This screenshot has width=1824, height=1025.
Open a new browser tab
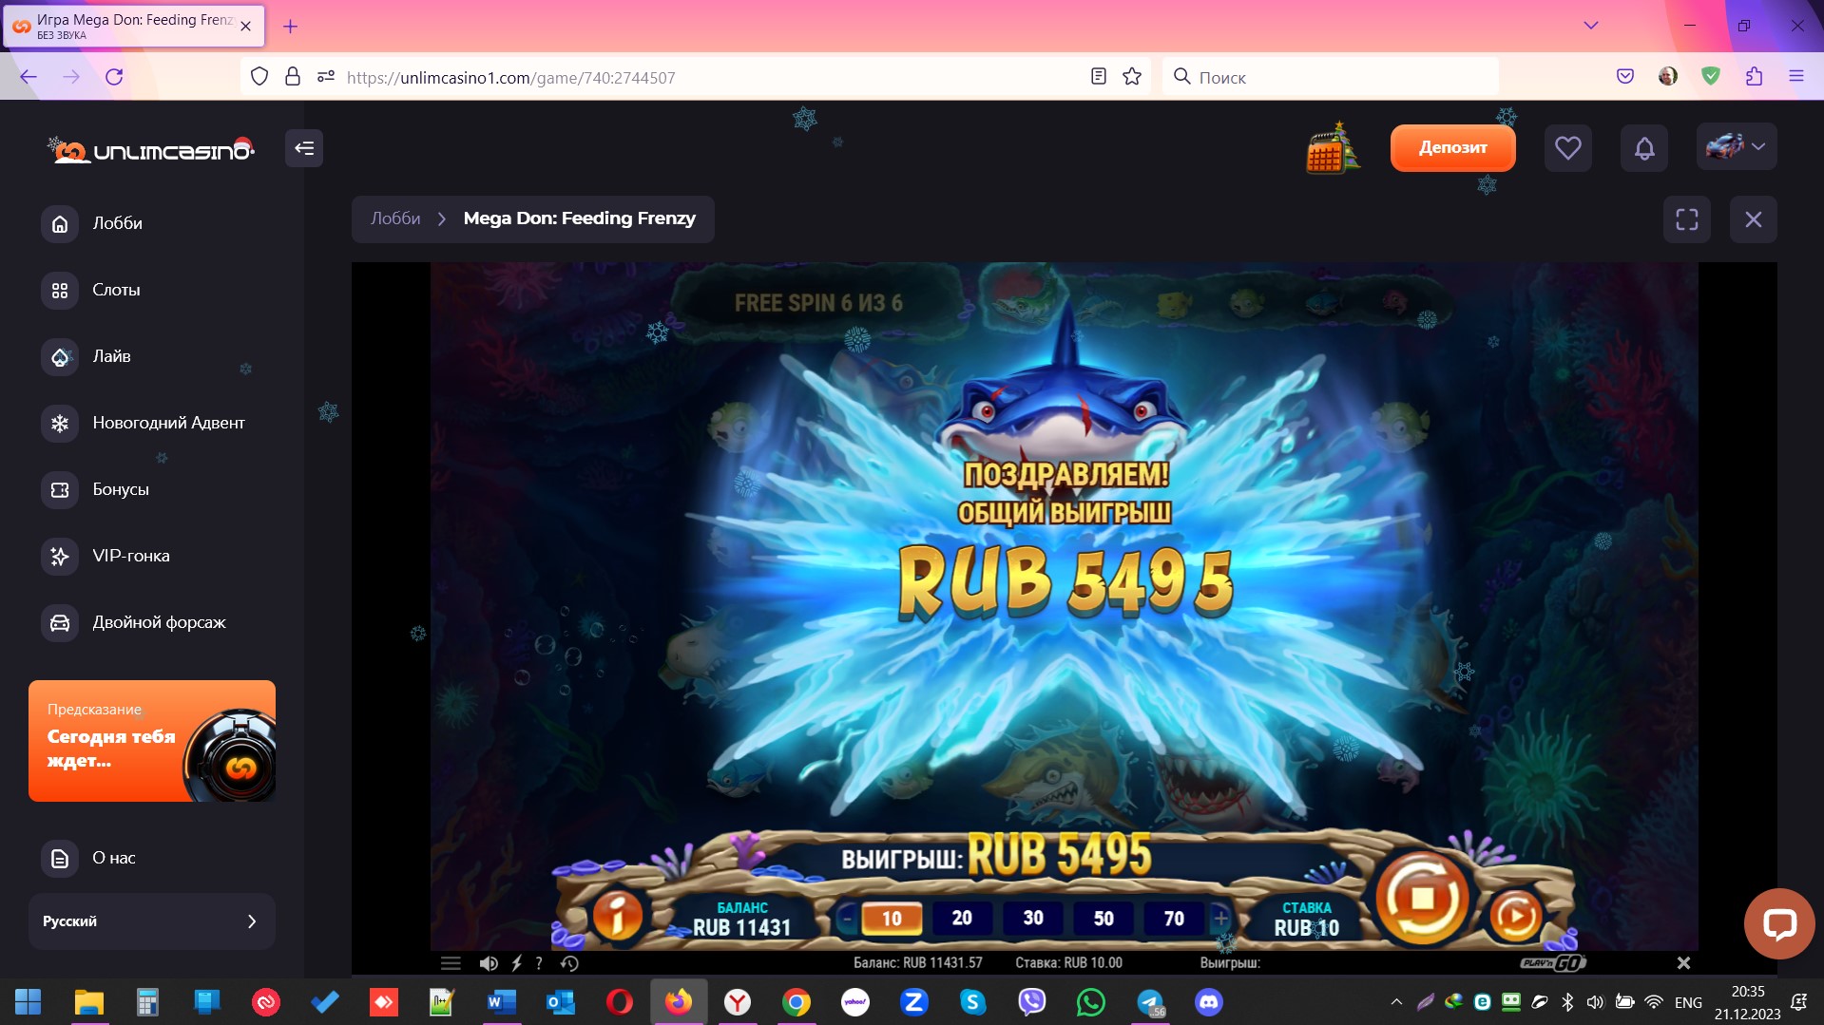coord(291,27)
